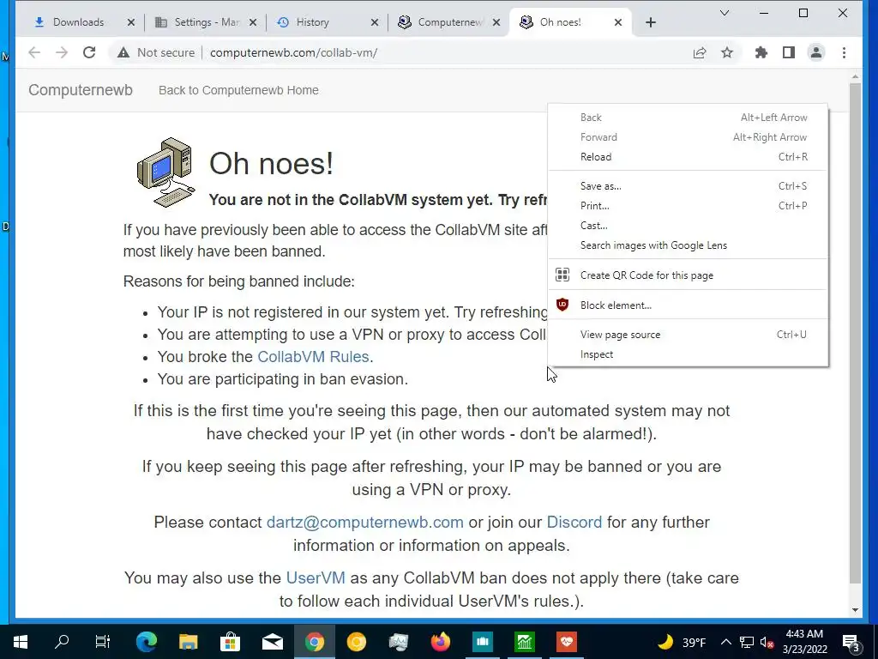Close the Oh noes! tab

[x=617, y=22]
